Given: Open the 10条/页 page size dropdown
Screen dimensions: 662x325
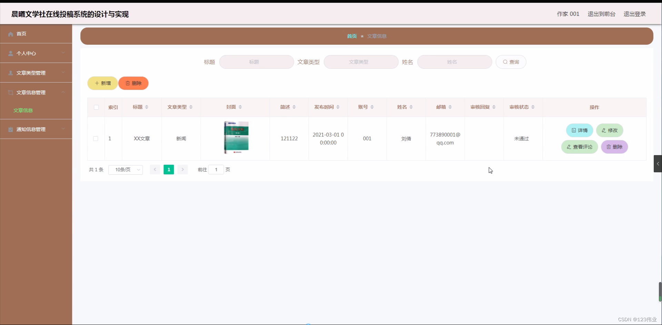Looking at the screenshot, I should pyautogui.click(x=125, y=170).
